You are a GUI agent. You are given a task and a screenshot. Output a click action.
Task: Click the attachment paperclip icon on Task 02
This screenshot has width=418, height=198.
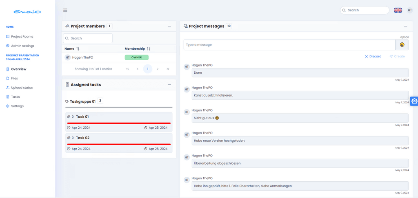click(x=69, y=138)
